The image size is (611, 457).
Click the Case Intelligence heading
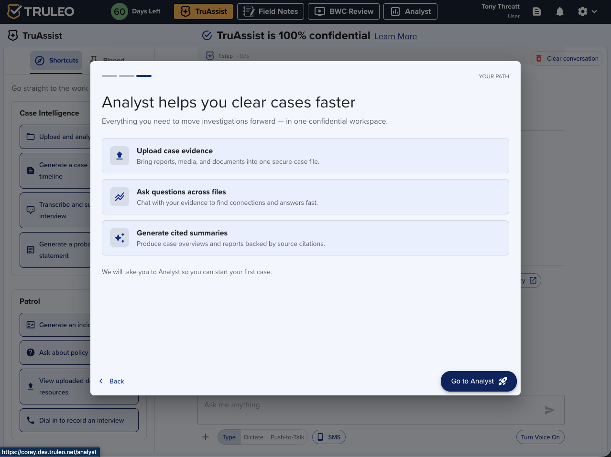(49, 113)
